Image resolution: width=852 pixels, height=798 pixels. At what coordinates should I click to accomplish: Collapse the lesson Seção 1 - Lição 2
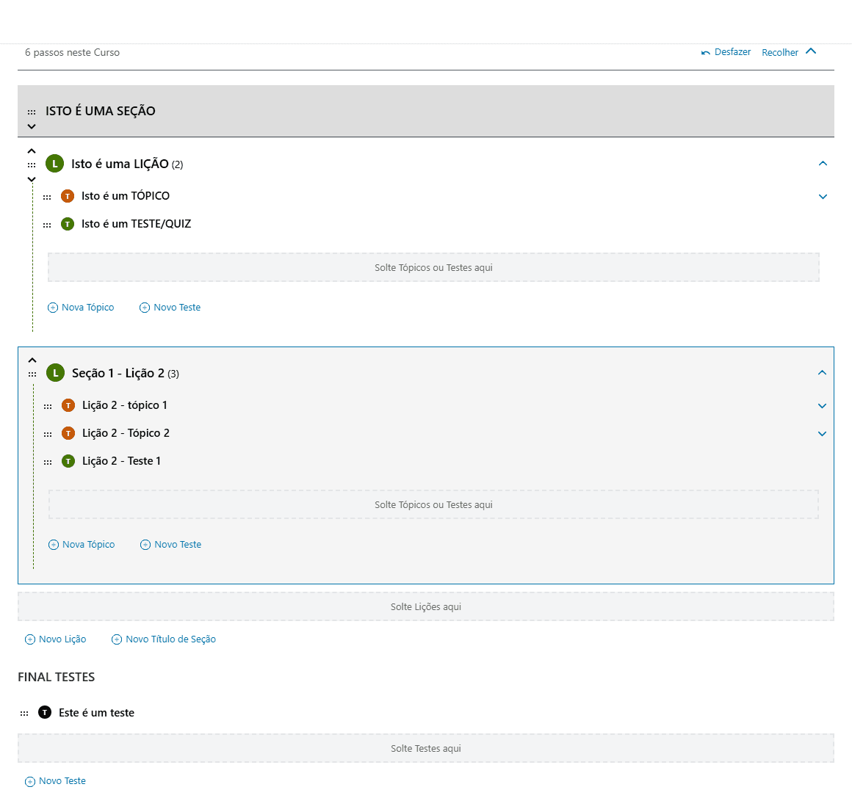[x=822, y=373]
